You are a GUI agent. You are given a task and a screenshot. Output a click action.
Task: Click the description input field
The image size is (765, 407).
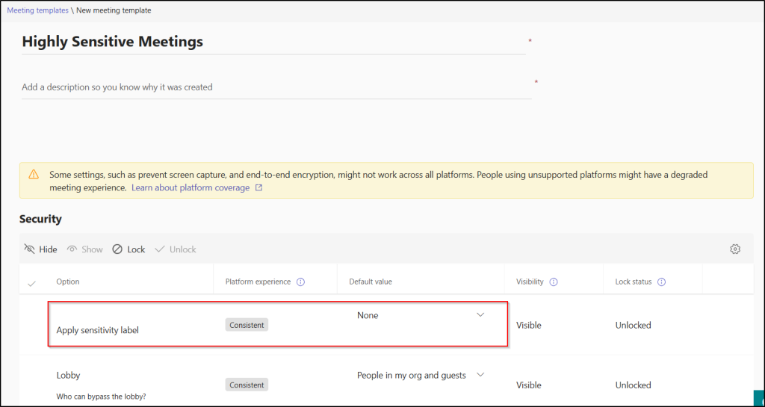(276, 87)
